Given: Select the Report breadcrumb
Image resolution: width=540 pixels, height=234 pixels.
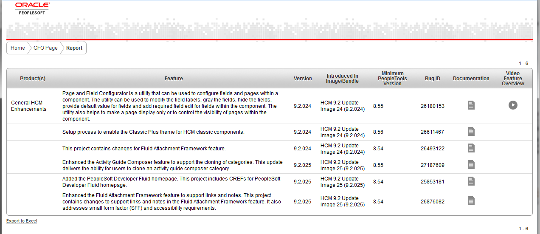Looking at the screenshot, I should pyautogui.click(x=74, y=48).
